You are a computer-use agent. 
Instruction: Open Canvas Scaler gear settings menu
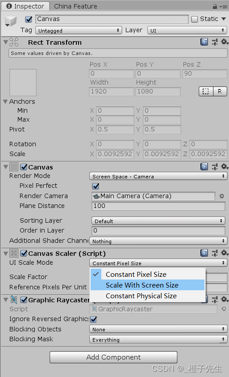tap(225, 253)
